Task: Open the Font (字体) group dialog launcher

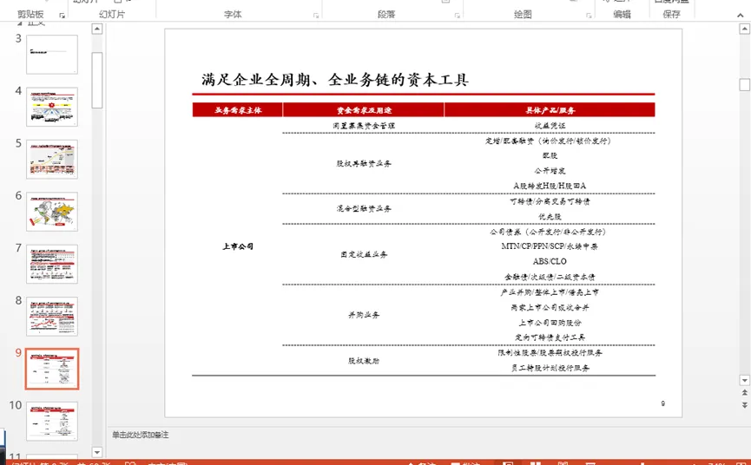Action: pos(316,16)
